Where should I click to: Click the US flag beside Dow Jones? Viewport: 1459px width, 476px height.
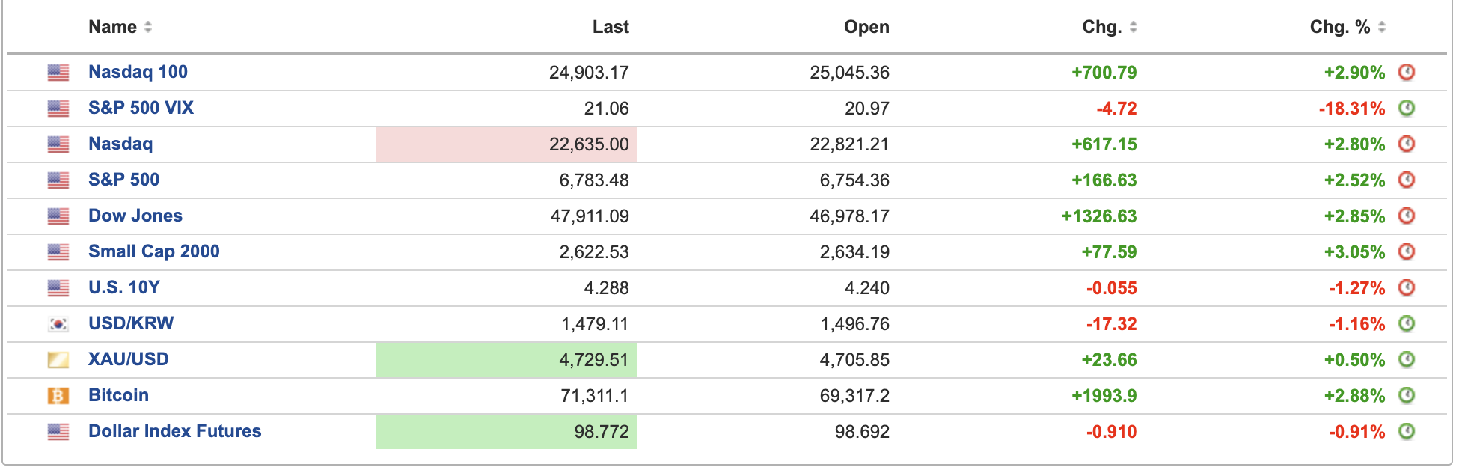point(58,216)
